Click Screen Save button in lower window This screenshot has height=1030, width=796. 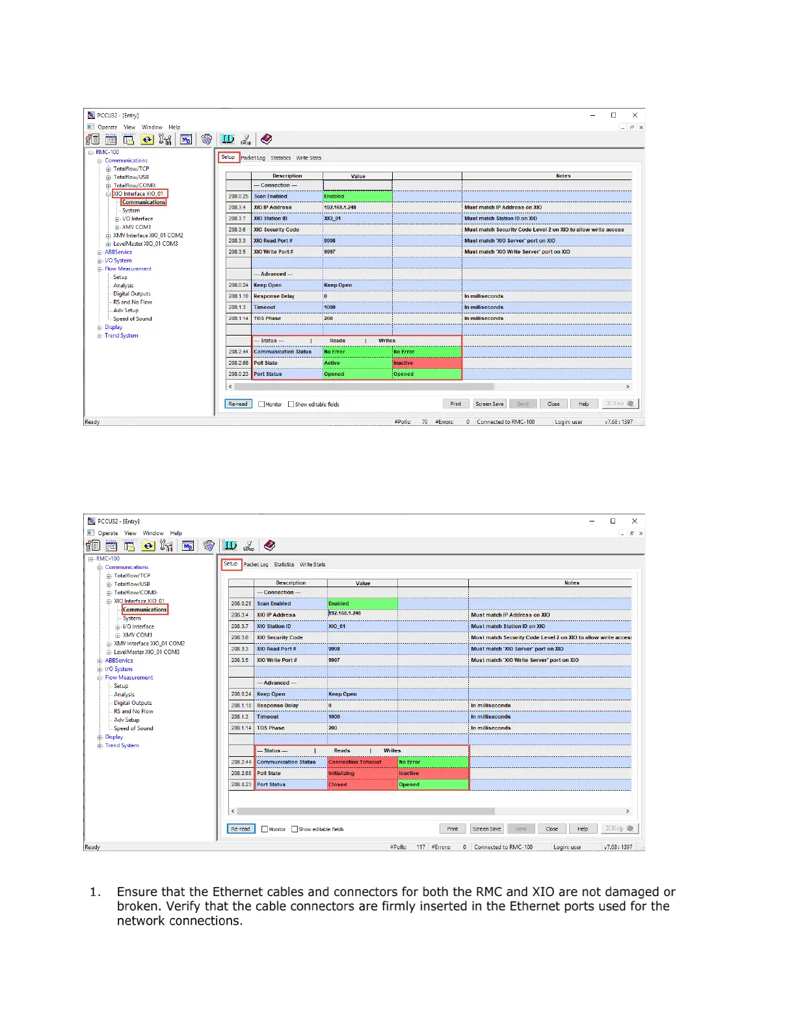pyautogui.click(x=487, y=829)
